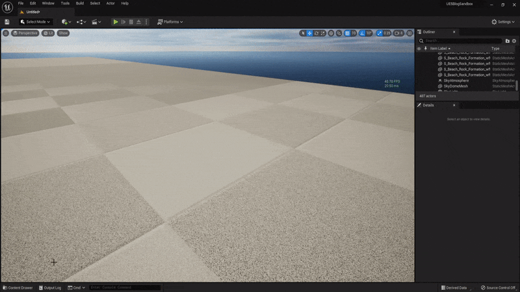520x292 pixels.
Task: Select the S_Beach_Rock_Formation row directly above SkyAtmosphere
Action: pyautogui.click(x=465, y=75)
